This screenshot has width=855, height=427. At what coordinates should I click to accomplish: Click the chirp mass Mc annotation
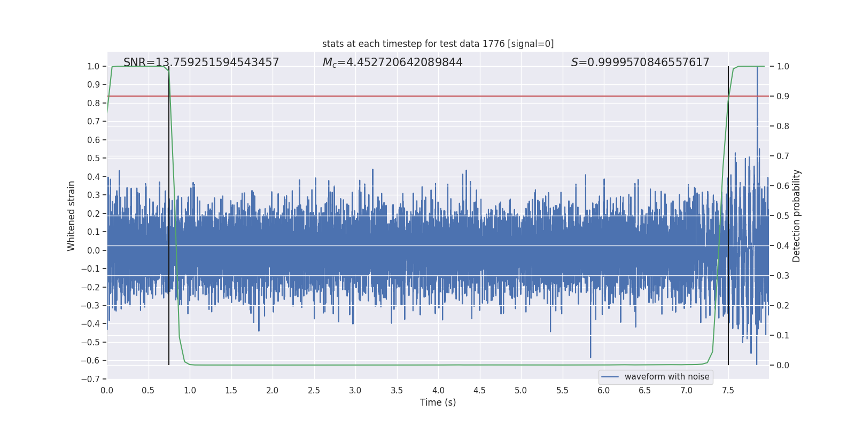coord(392,62)
